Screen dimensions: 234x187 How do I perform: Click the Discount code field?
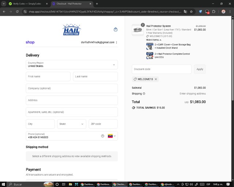click(x=162, y=69)
